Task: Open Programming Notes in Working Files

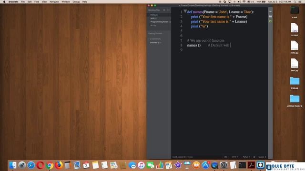Action: click(x=160, y=22)
